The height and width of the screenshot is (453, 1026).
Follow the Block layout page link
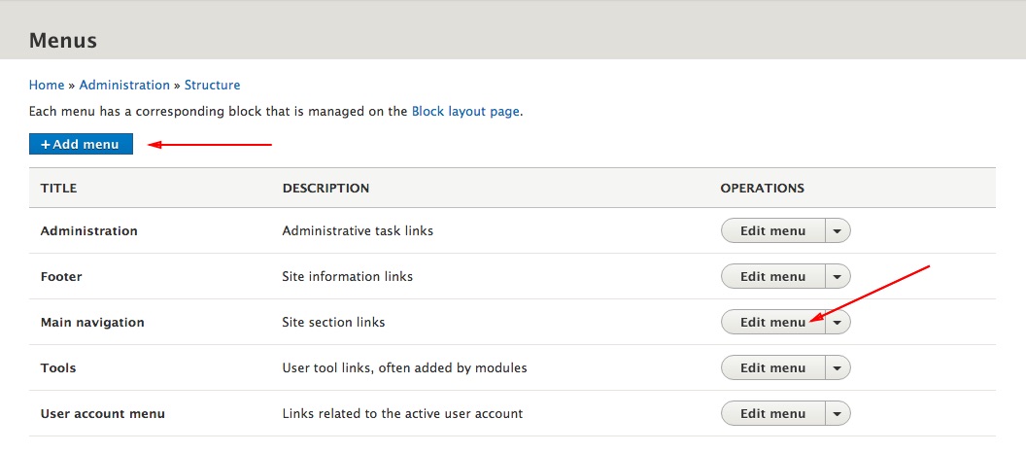[x=466, y=111]
